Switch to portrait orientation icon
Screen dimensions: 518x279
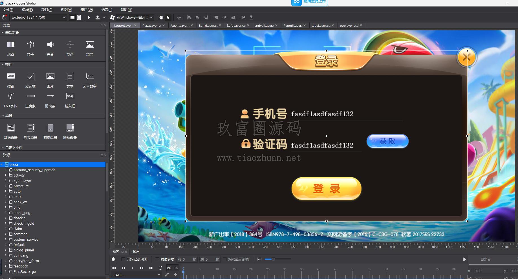click(79, 17)
